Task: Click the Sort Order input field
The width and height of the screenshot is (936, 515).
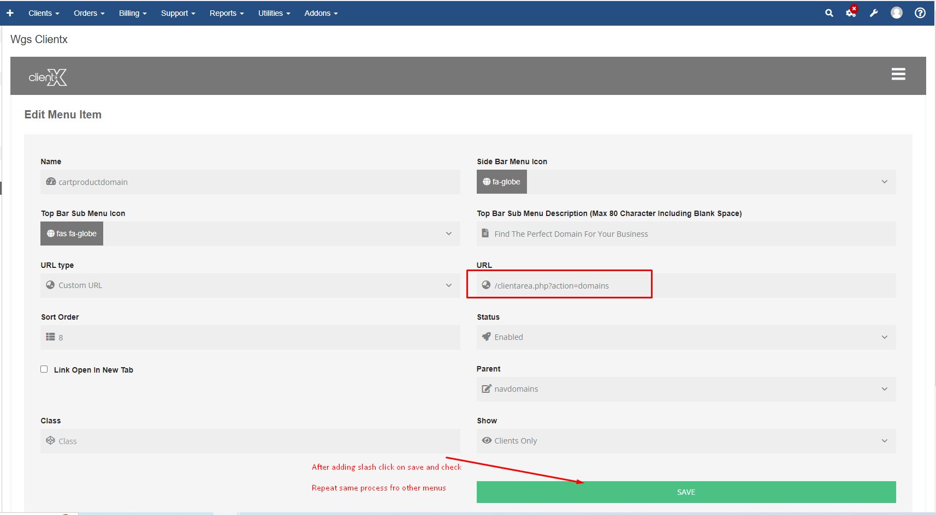Action: pyautogui.click(x=250, y=338)
